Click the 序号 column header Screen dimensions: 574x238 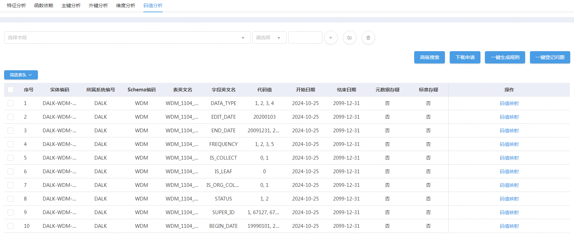click(x=29, y=90)
